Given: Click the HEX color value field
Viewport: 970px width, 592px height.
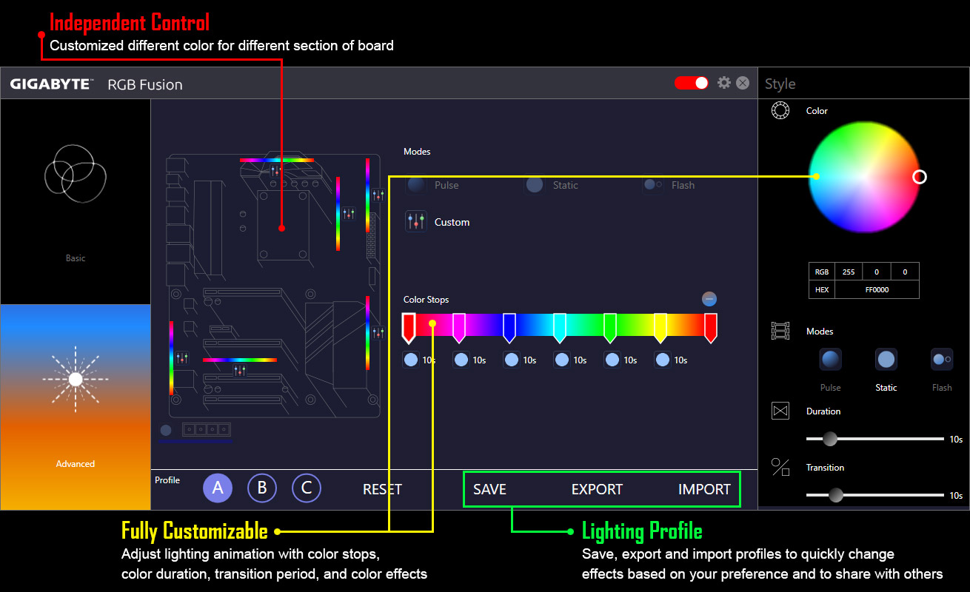Looking at the screenshot, I should point(877,290).
